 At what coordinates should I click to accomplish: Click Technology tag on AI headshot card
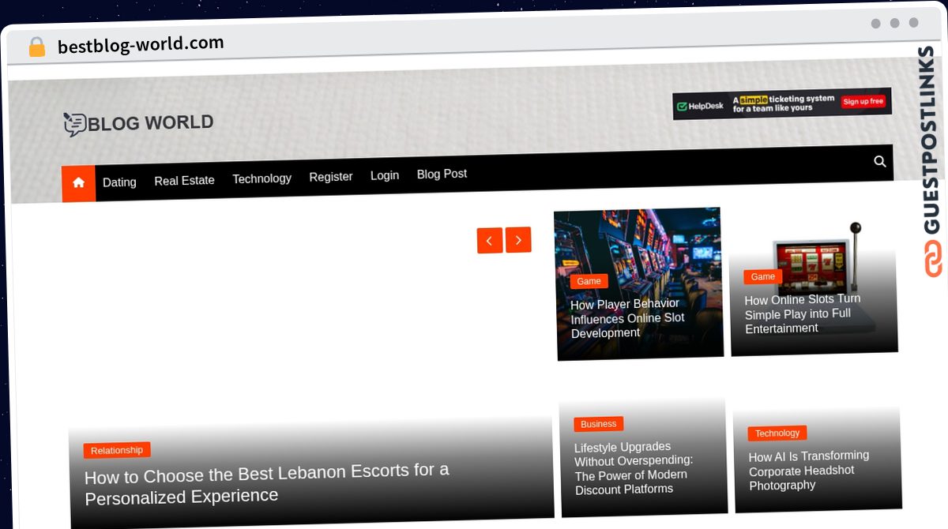click(777, 433)
